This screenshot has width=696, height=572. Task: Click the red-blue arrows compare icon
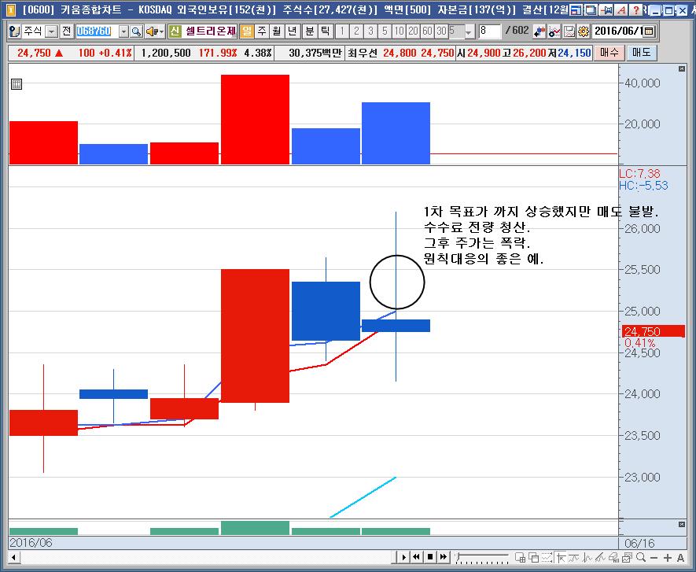[x=539, y=31]
